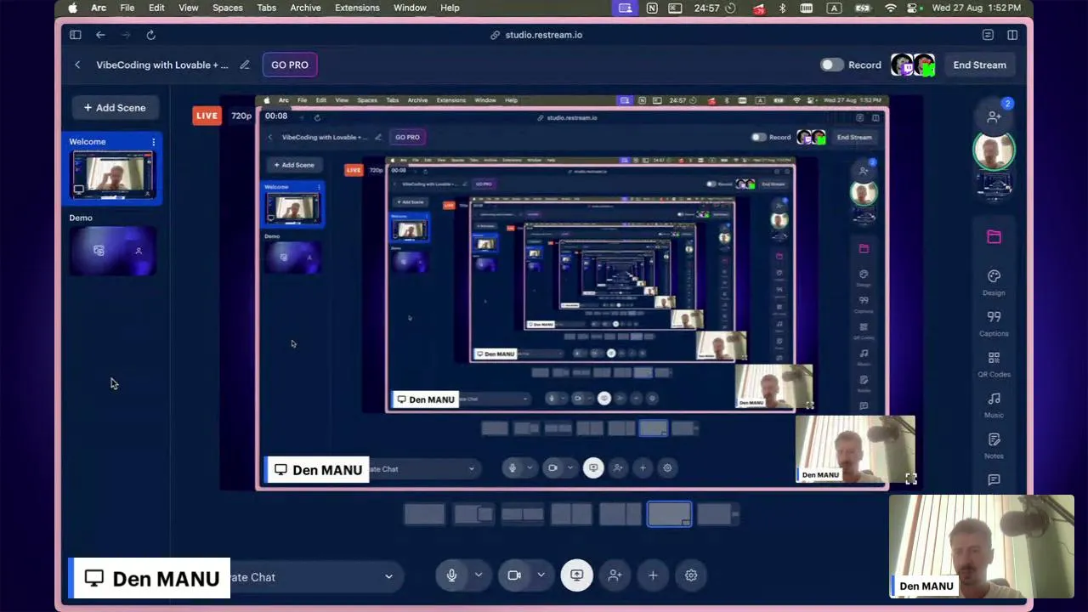Expand camera options dropdown arrow

tap(541, 575)
